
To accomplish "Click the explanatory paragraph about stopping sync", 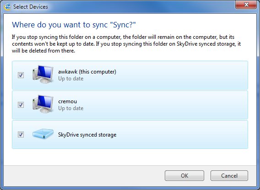I will tap(126, 44).
